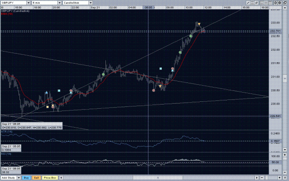Image resolution: width=289 pixels, height=181 pixels.
Task: Click the Sep 21 date label on time axis
Action: click(95, 7)
